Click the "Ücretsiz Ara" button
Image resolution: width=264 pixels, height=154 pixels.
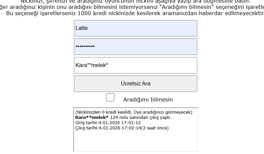[135, 84]
